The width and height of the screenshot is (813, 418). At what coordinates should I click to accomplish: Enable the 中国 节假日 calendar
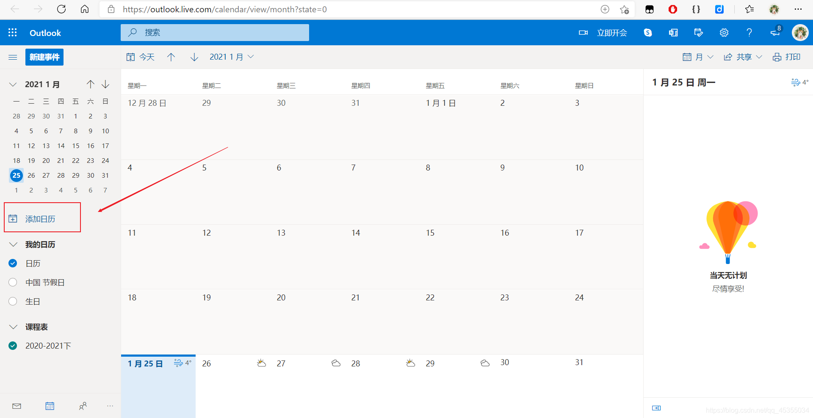click(13, 282)
